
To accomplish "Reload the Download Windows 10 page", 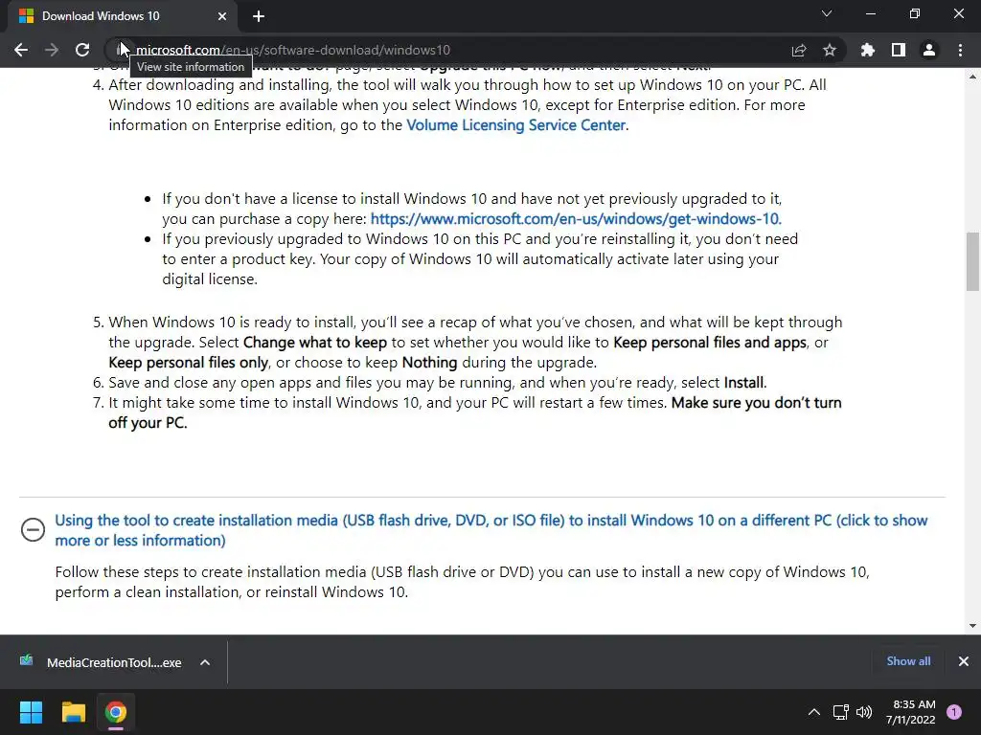I will (x=82, y=50).
